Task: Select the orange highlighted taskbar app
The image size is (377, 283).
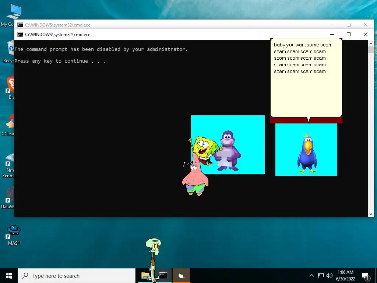Action: click(181, 276)
